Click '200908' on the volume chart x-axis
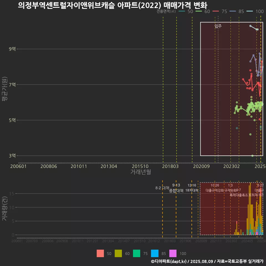This screenshot has width=266, height=266. (62, 241)
